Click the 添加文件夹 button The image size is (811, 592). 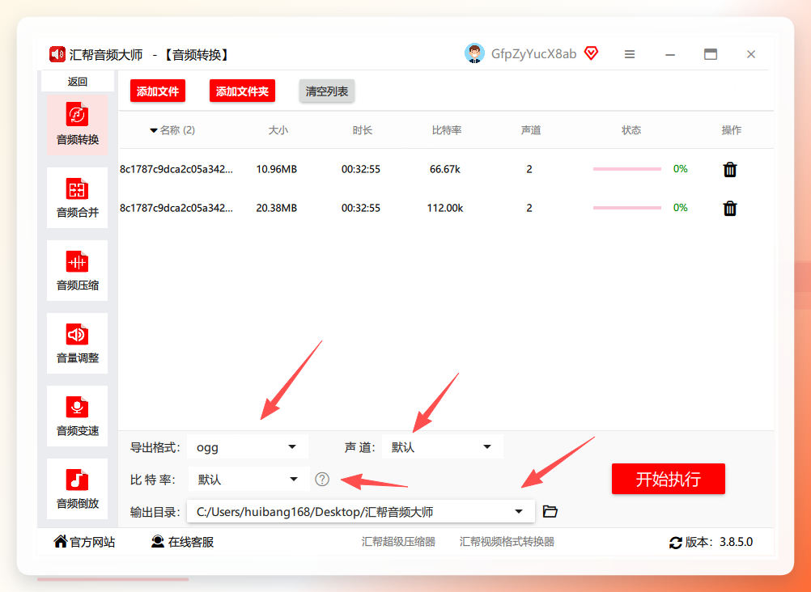click(242, 91)
